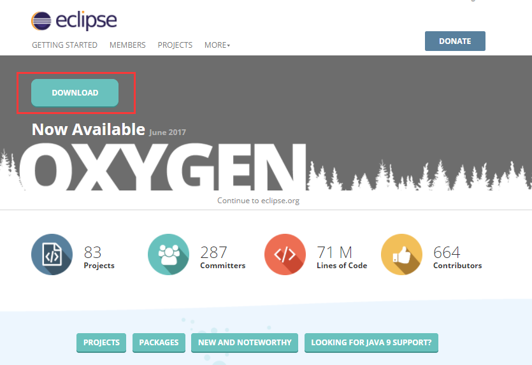Click the New and Noteworthy button
The height and width of the screenshot is (365, 532).
click(x=245, y=343)
